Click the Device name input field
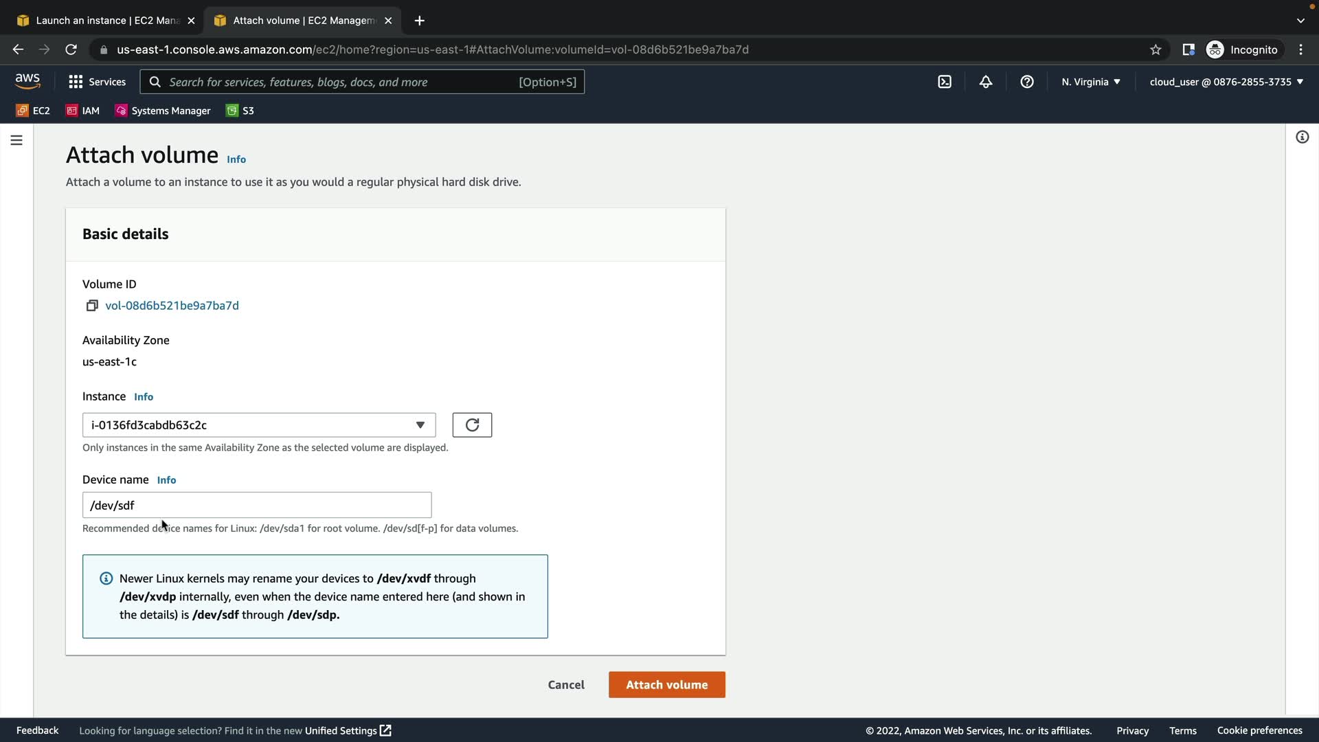 [257, 505]
